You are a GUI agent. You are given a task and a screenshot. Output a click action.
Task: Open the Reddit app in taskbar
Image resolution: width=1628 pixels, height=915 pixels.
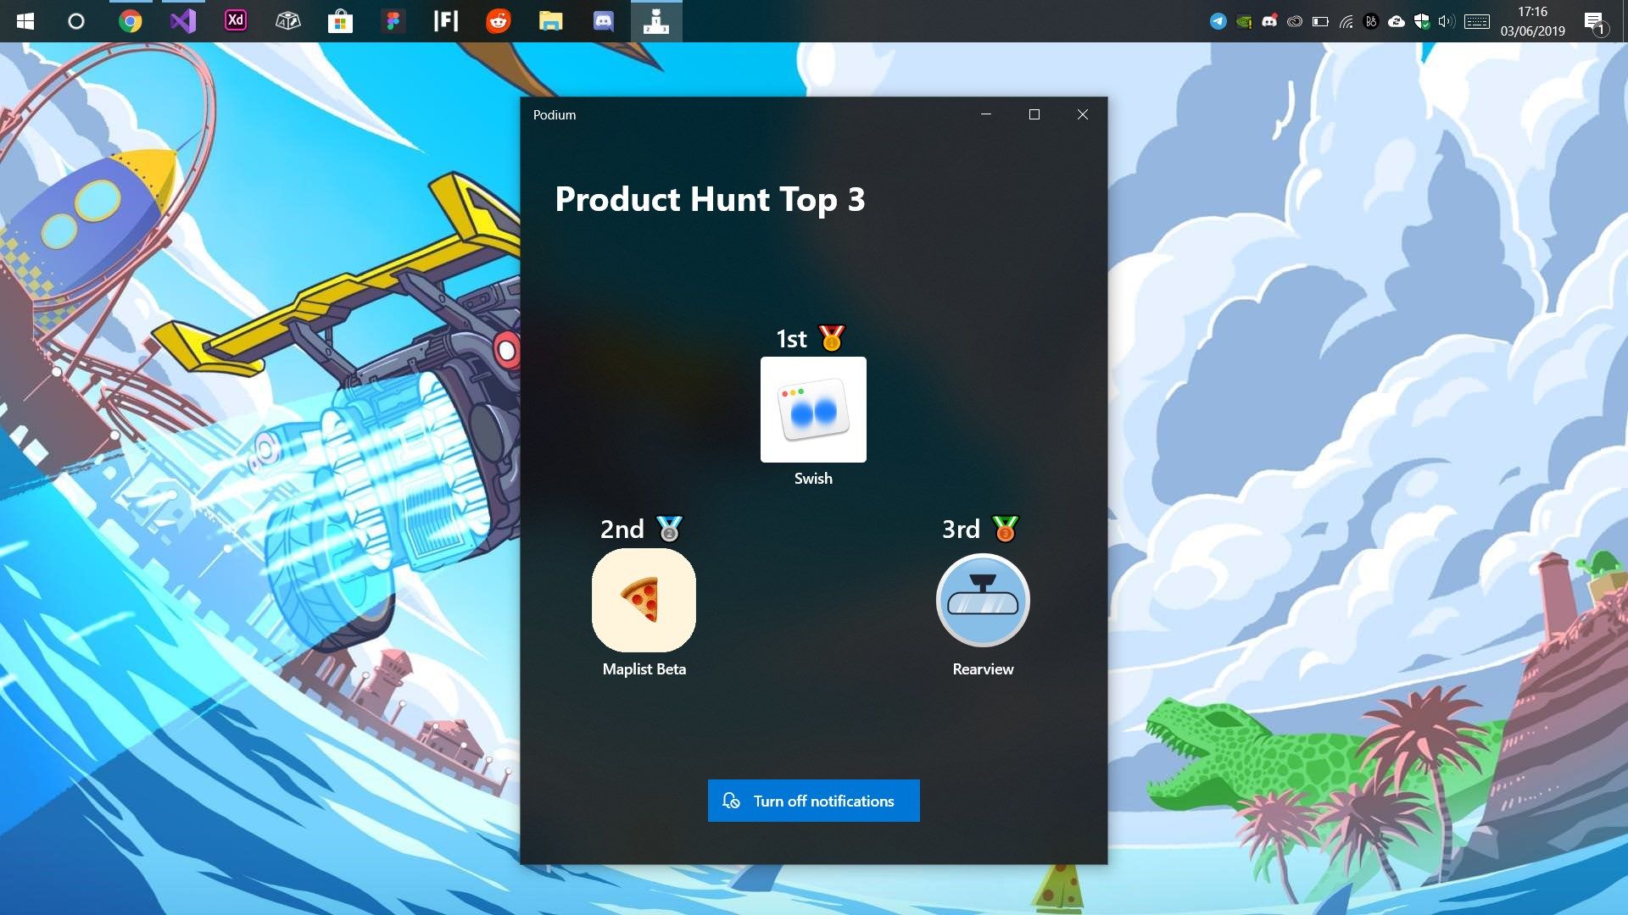tap(498, 20)
